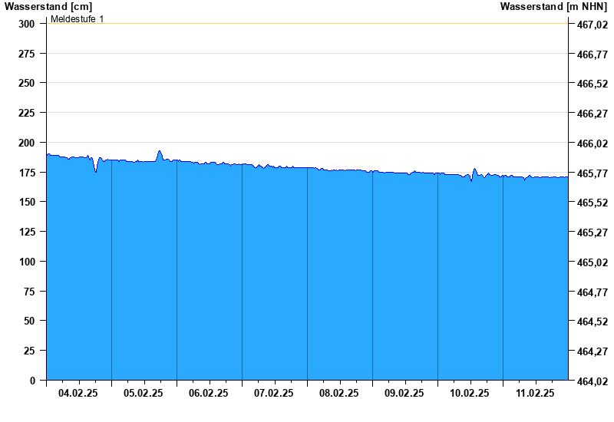Click the 'Meldestufe 1' threshold label
614x422 pixels.
click(x=78, y=19)
